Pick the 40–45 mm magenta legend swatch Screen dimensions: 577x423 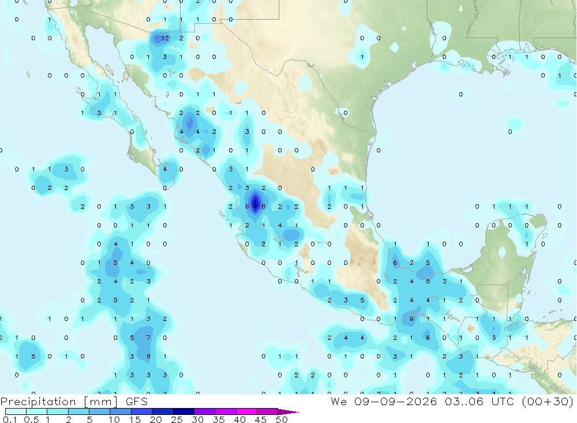coord(246,411)
